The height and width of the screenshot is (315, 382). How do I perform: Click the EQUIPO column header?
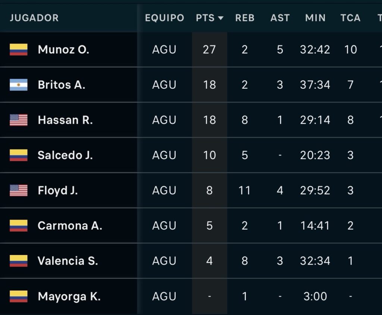(x=165, y=18)
